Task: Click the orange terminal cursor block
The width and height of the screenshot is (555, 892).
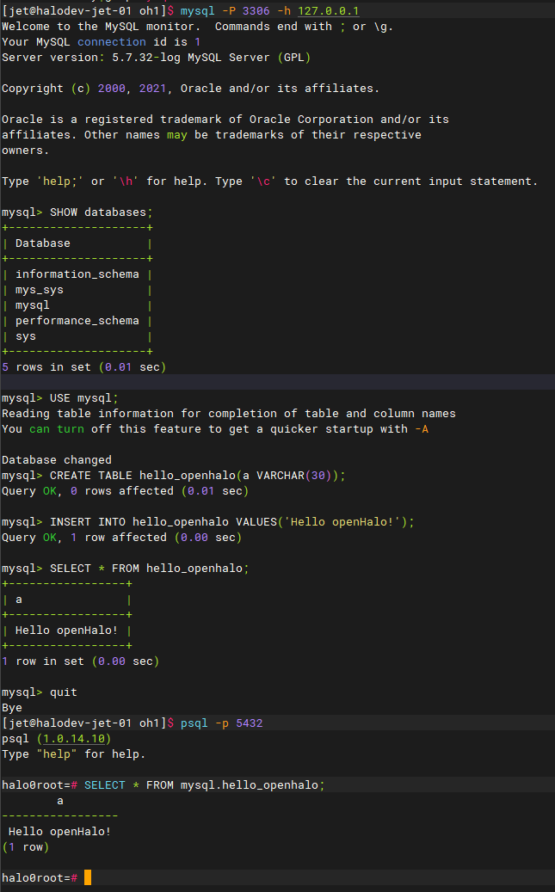Action: [88, 877]
